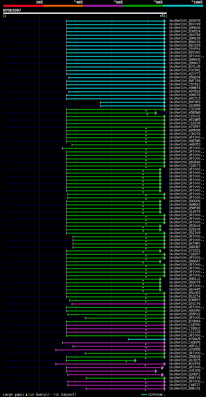The image size is (206, 397).
Task: Open the UniRef100_Q53HJ6 hit
Action: (x=185, y=226)
